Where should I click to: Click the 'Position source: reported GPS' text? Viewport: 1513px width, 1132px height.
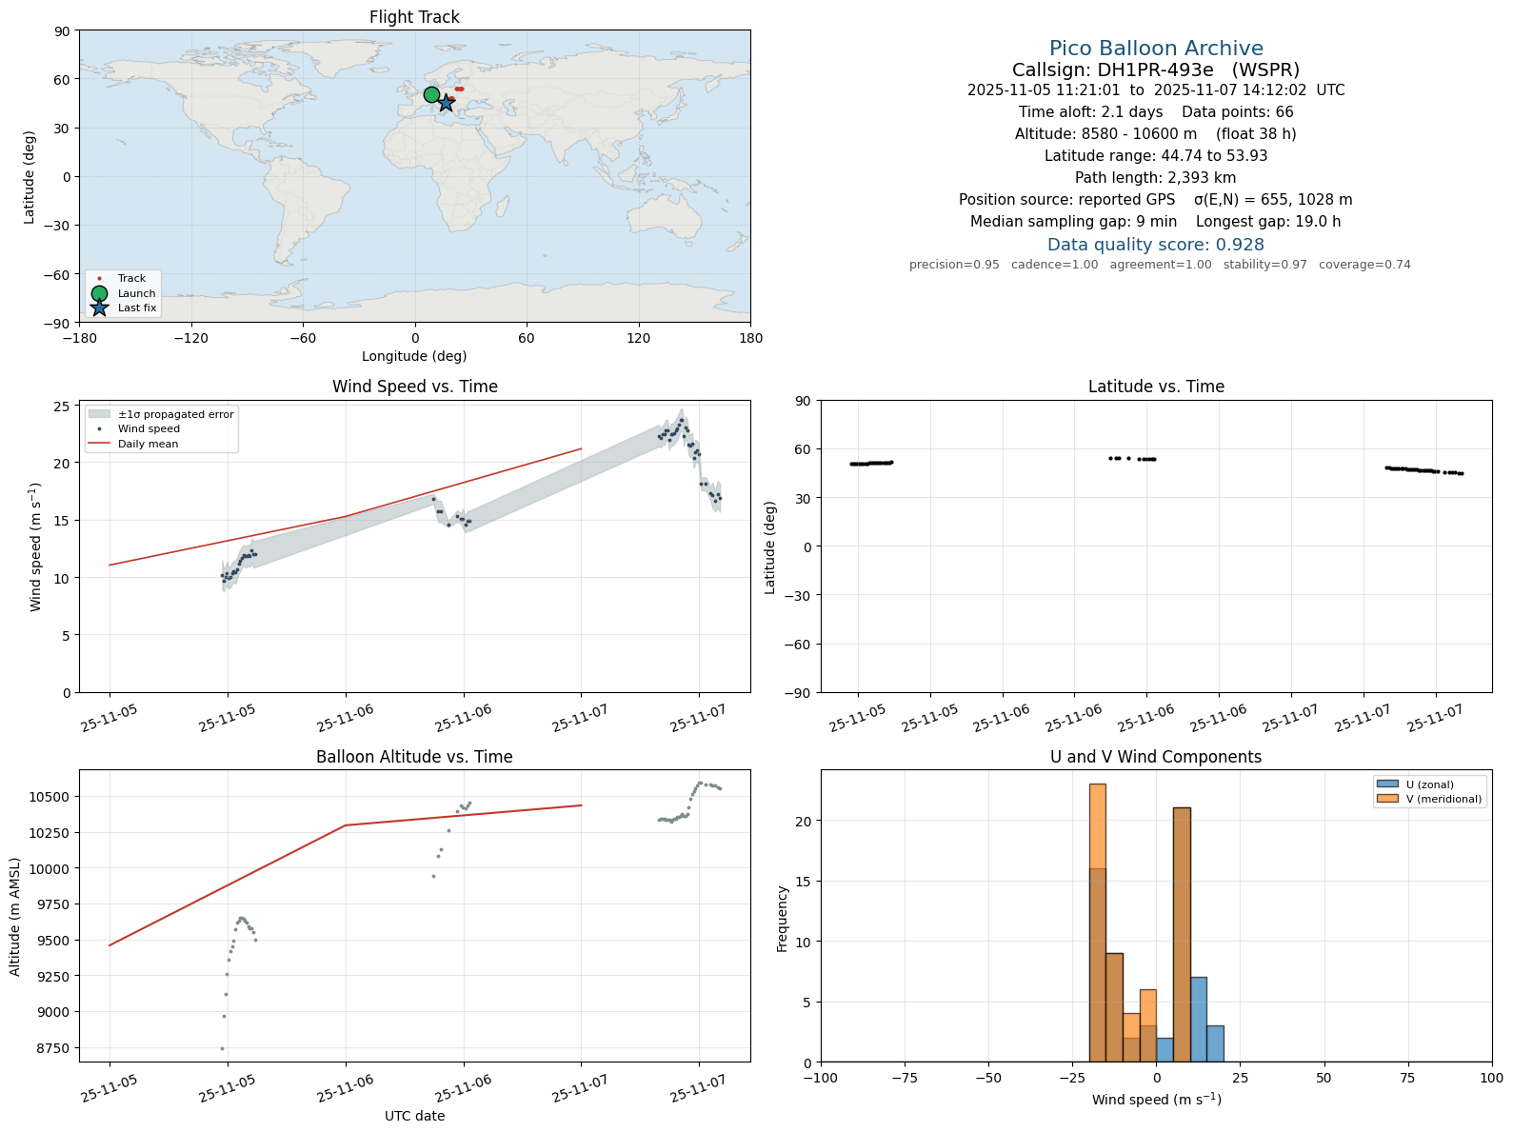pyautogui.click(x=1066, y=200)
